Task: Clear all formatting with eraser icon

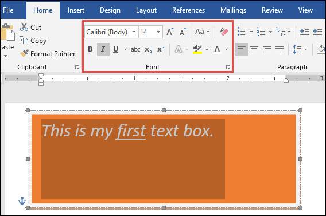Action: 224,32
